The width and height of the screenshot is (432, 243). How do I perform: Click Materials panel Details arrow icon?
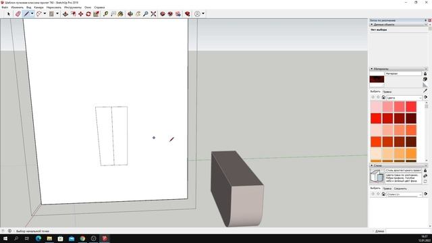[x=426, y=97]
